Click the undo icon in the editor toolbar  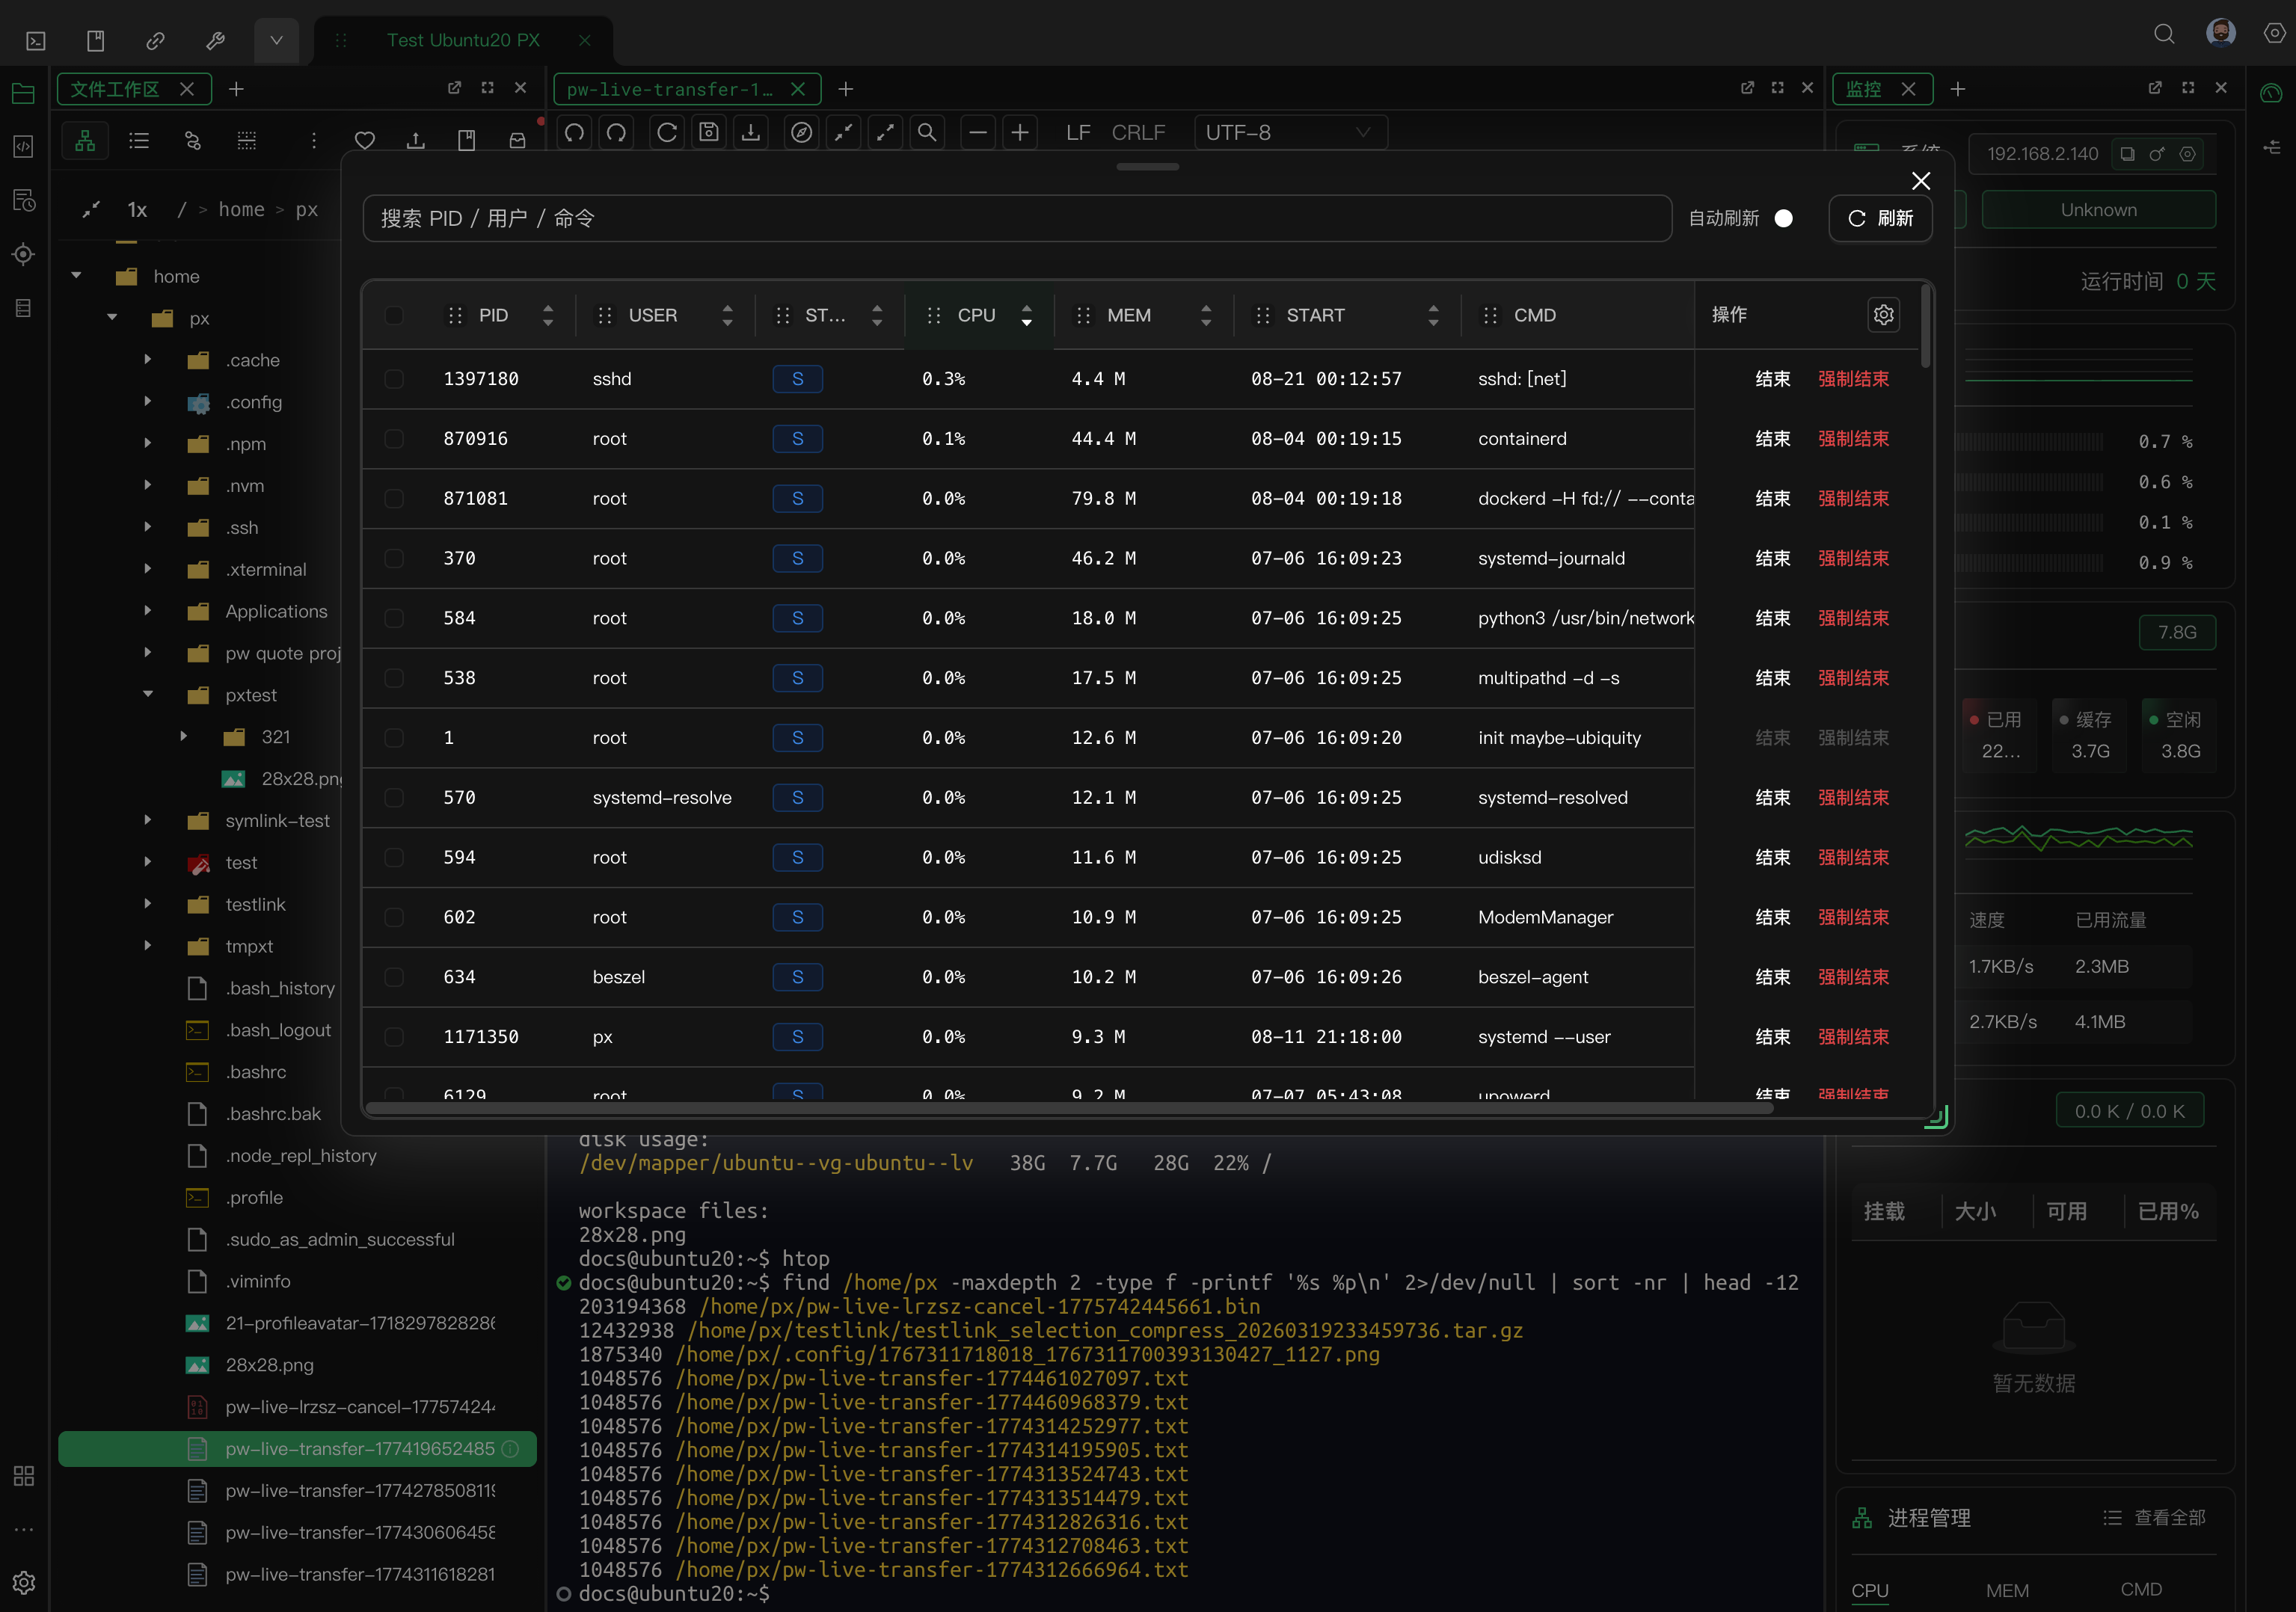pyautogui.click(x=574, y=133)
